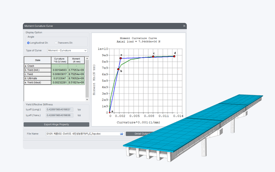The image size is (275, 172).
Task: Click the red point d on graph
Action: coord(174,56)
